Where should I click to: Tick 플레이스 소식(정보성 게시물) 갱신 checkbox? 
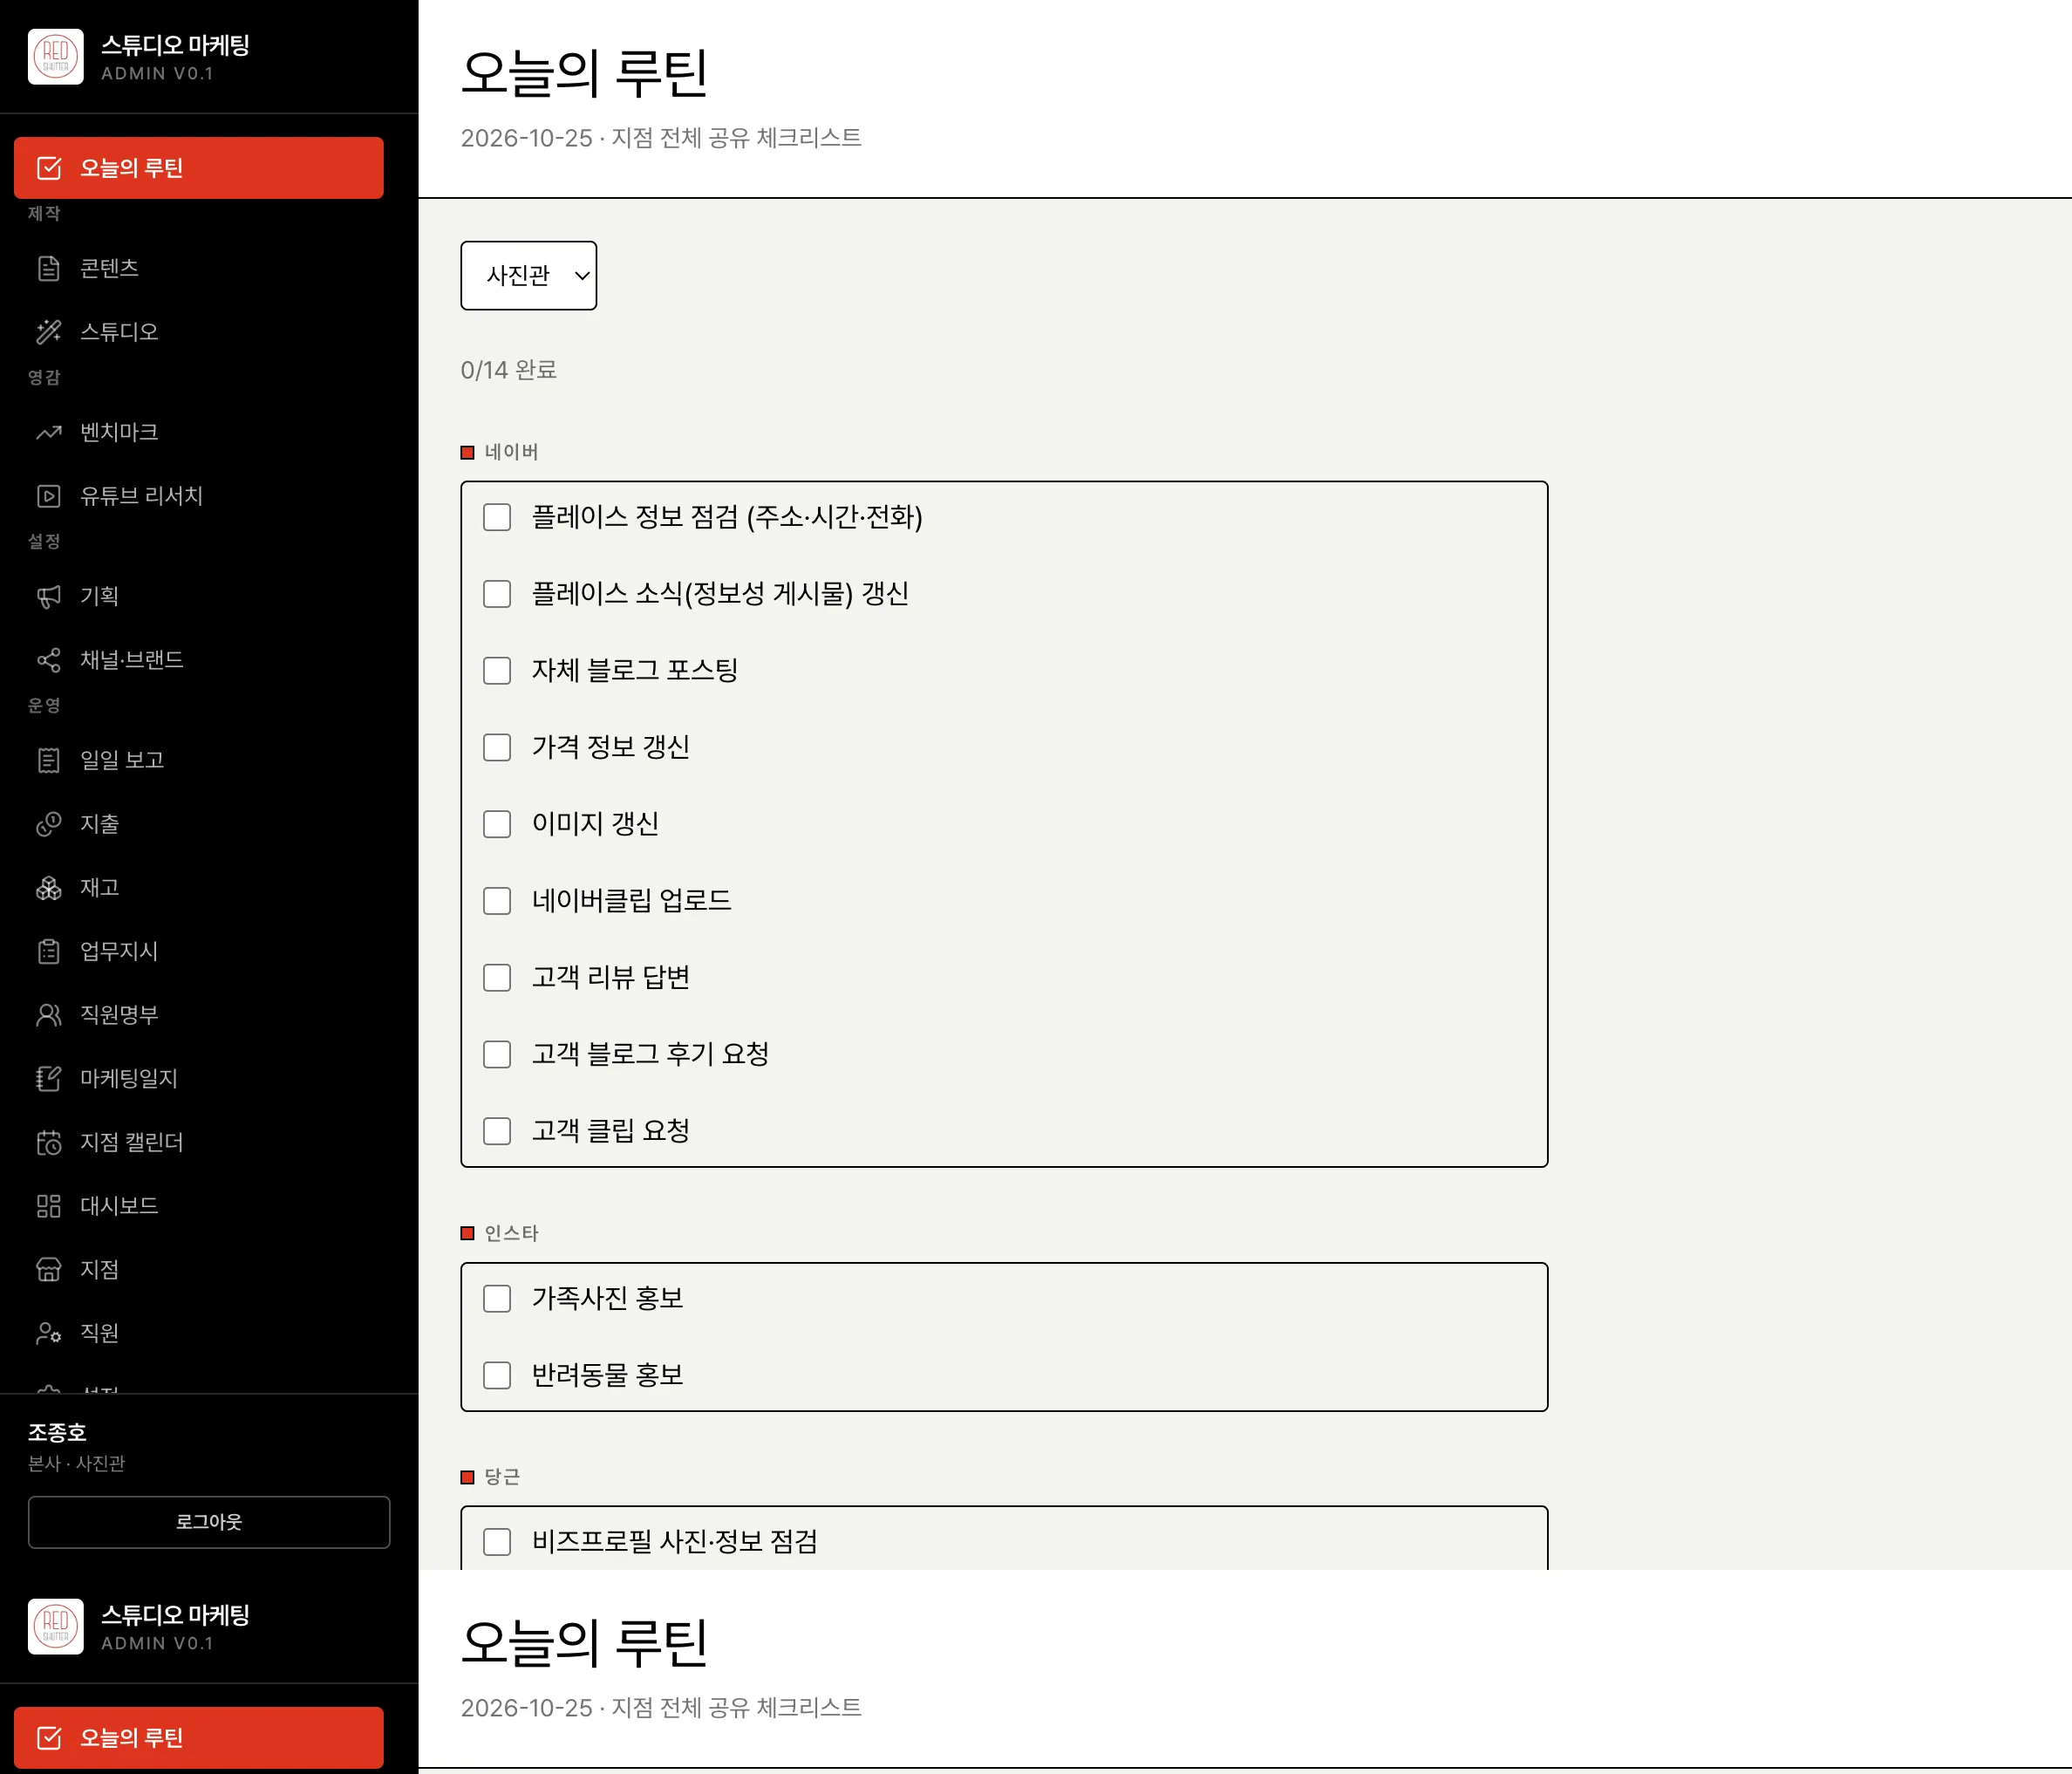coord(497,594)
